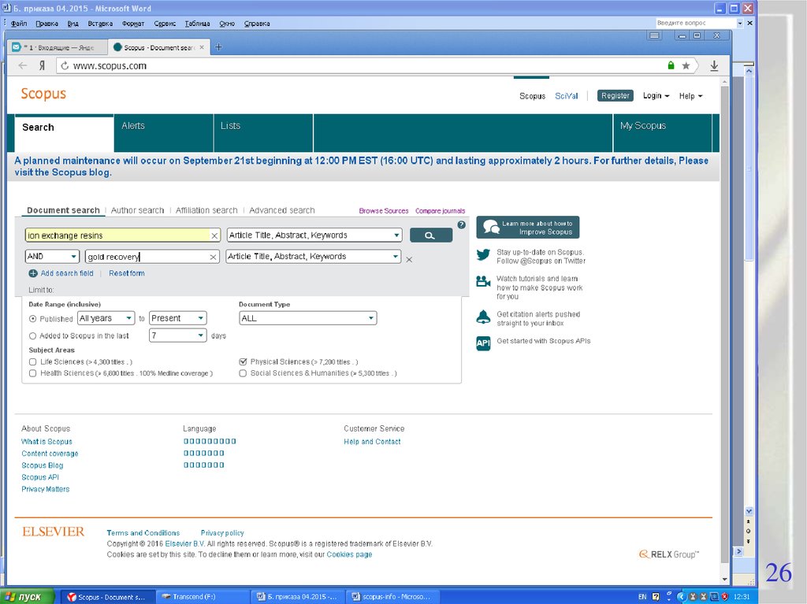Open the Lists tab

tap(263, 133)
